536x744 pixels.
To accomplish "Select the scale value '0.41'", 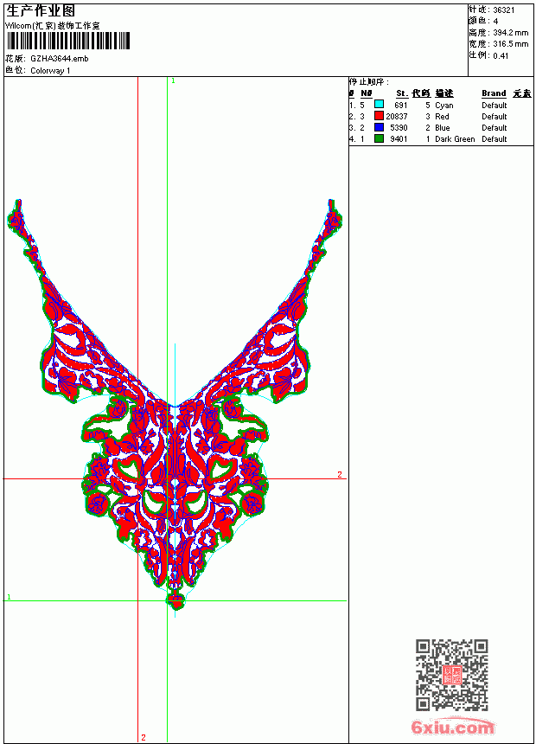I will pyautogui.click(x=501, y=56).
